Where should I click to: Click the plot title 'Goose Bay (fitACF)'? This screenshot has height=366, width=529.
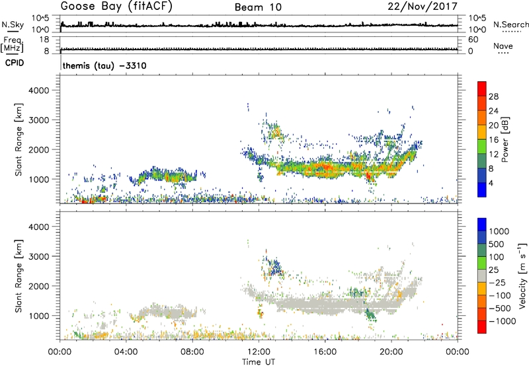tap(116, 7)
